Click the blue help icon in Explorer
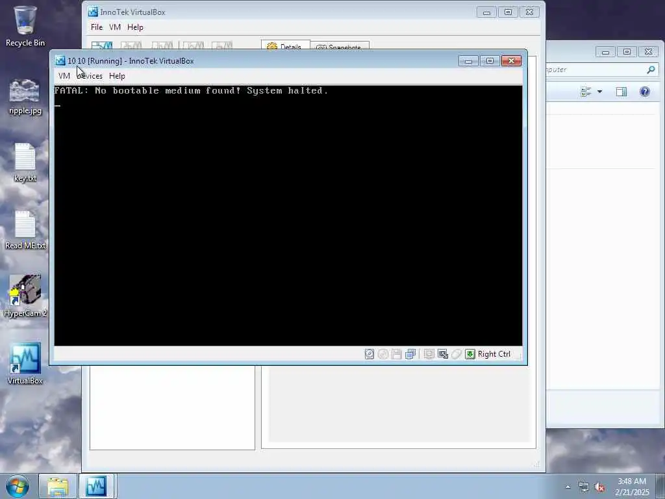The width and height of the screenshot is (665, 499). point(645,92)
